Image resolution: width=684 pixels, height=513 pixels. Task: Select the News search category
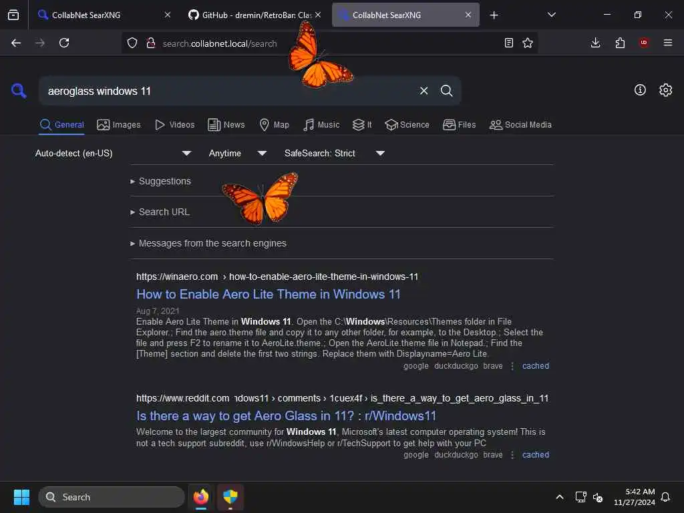click(x=226, y=125)
